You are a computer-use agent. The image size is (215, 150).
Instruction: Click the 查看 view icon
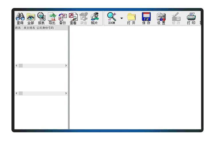[x=73, y=19]
